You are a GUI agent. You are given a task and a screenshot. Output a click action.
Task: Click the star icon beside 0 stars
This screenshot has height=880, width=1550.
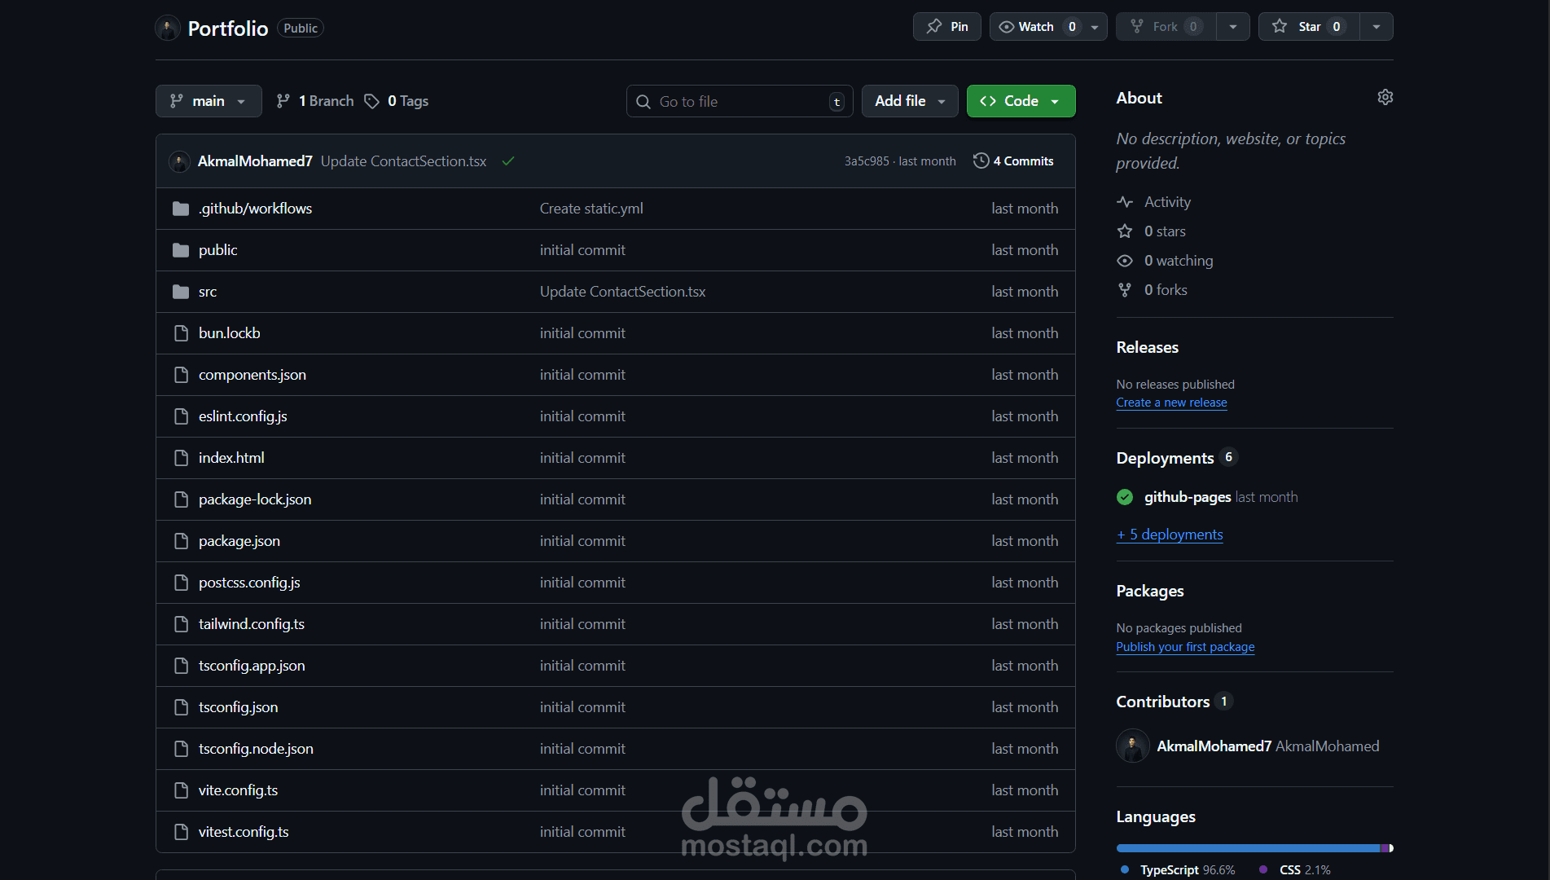(1125, 231)
